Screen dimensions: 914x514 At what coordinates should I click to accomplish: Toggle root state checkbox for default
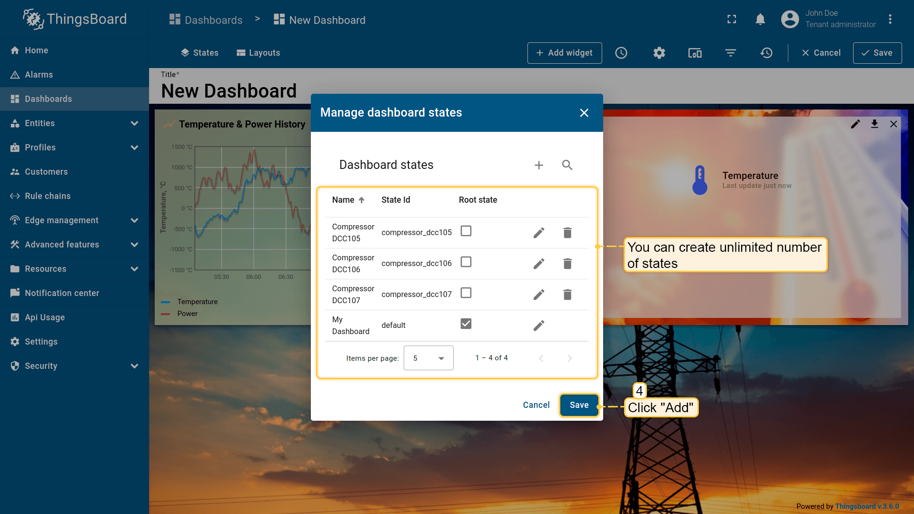(466, 324)
